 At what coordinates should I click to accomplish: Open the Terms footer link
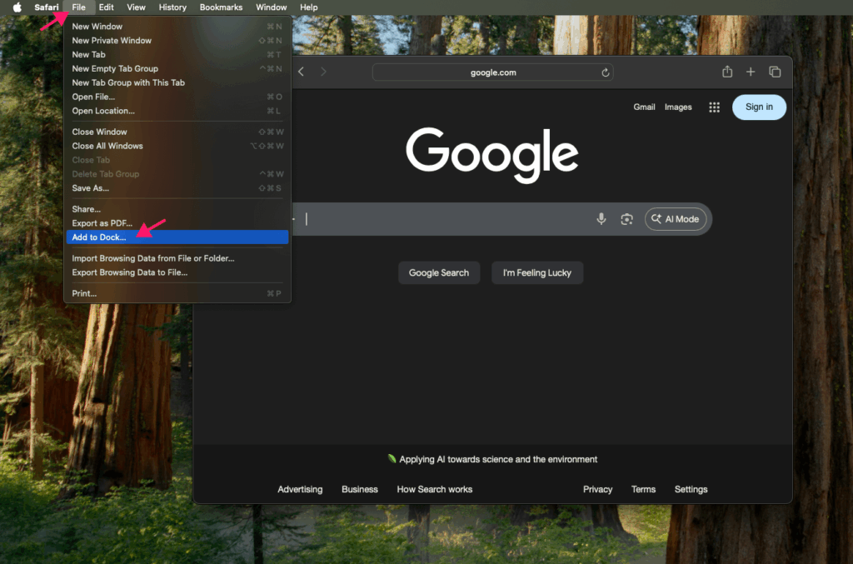[x=643, y=489]
